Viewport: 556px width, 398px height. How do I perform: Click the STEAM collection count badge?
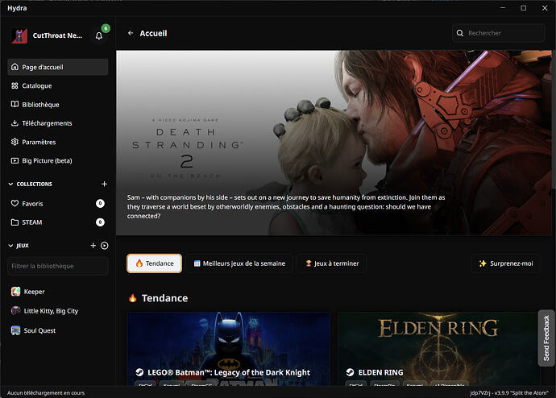click(100, 222)
